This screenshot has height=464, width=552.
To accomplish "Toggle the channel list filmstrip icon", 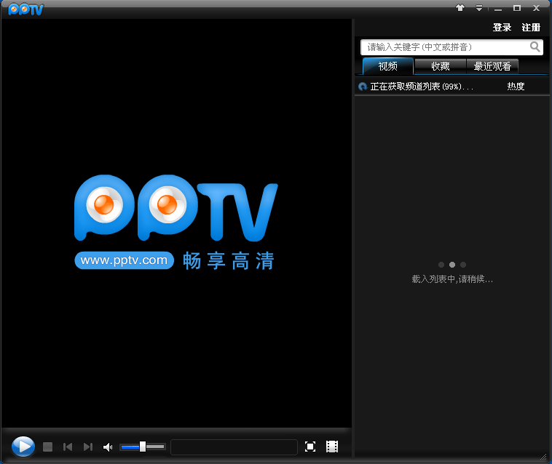I will click(332, 447).
